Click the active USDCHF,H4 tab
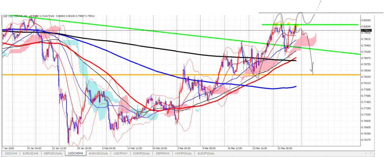 pyautogui.click(x=75, y=153)
